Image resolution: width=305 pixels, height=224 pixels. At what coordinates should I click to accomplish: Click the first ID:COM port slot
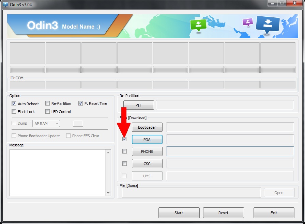point(27,85)
